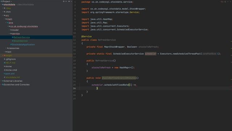
Task: Collapse the java folder arrow
Action: (x=6, y=23)
